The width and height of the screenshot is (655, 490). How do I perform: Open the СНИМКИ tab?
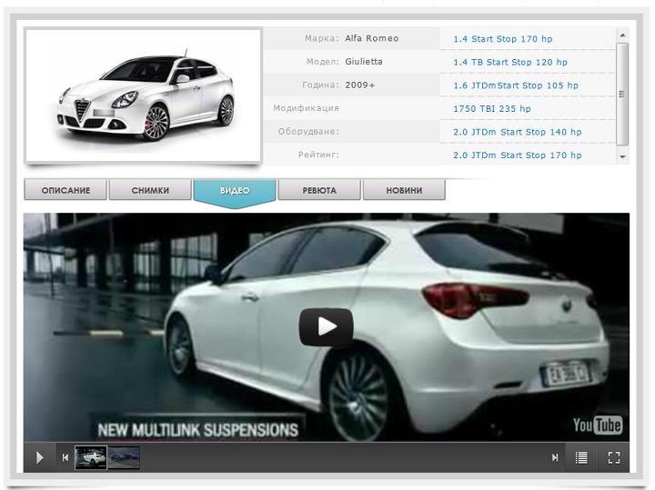(x=150, y=190)
